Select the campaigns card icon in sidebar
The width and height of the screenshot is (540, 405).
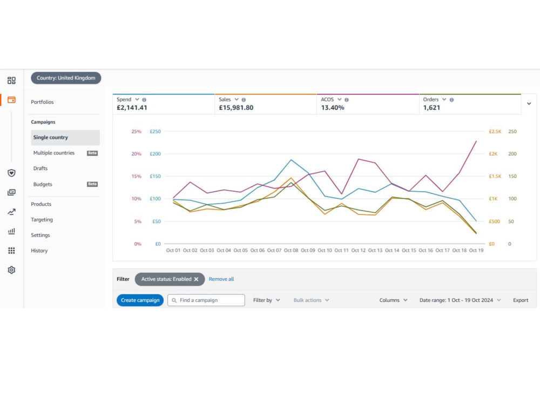pos(11,100)
